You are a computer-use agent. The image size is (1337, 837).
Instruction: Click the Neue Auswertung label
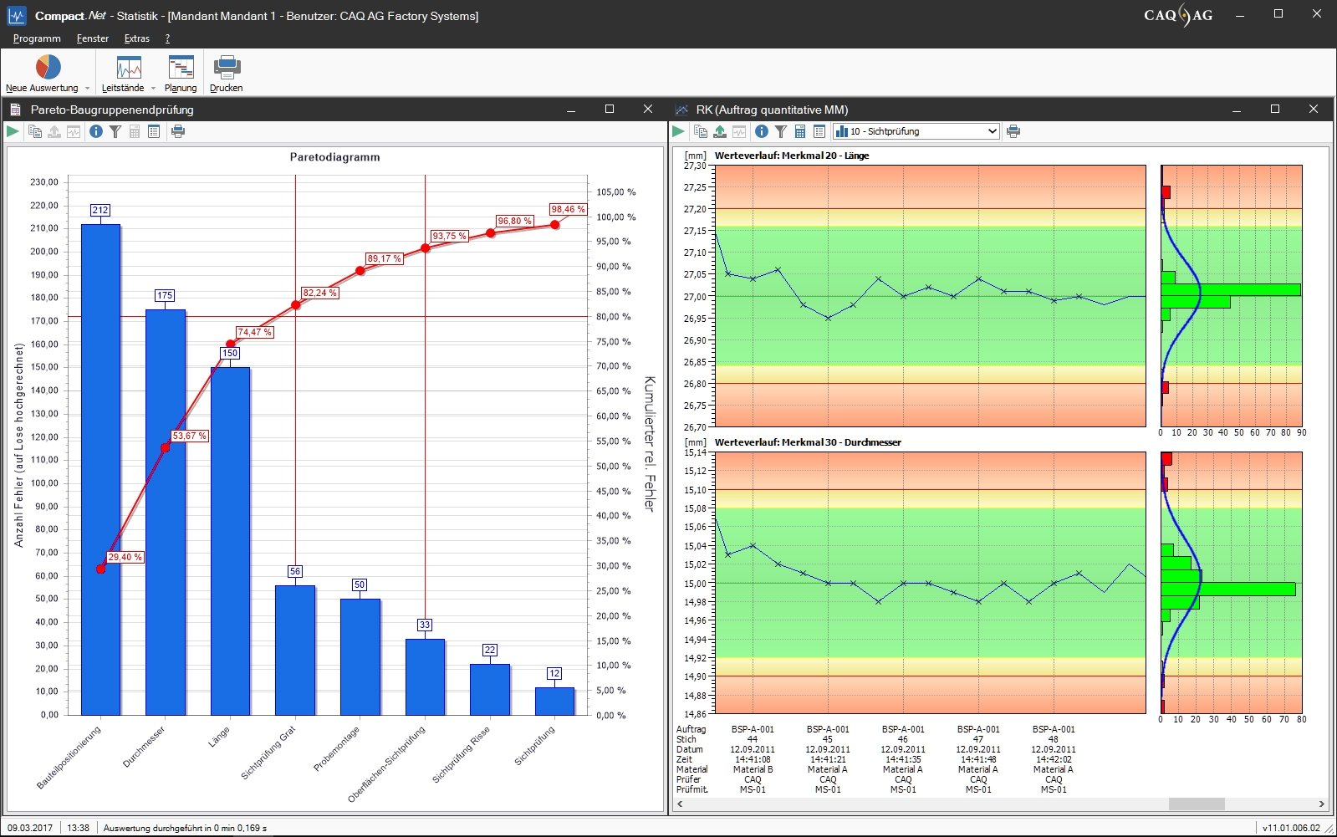click(42, 88)
